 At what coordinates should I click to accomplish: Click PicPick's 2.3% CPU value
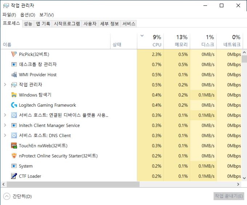click(x=157, y=54)
